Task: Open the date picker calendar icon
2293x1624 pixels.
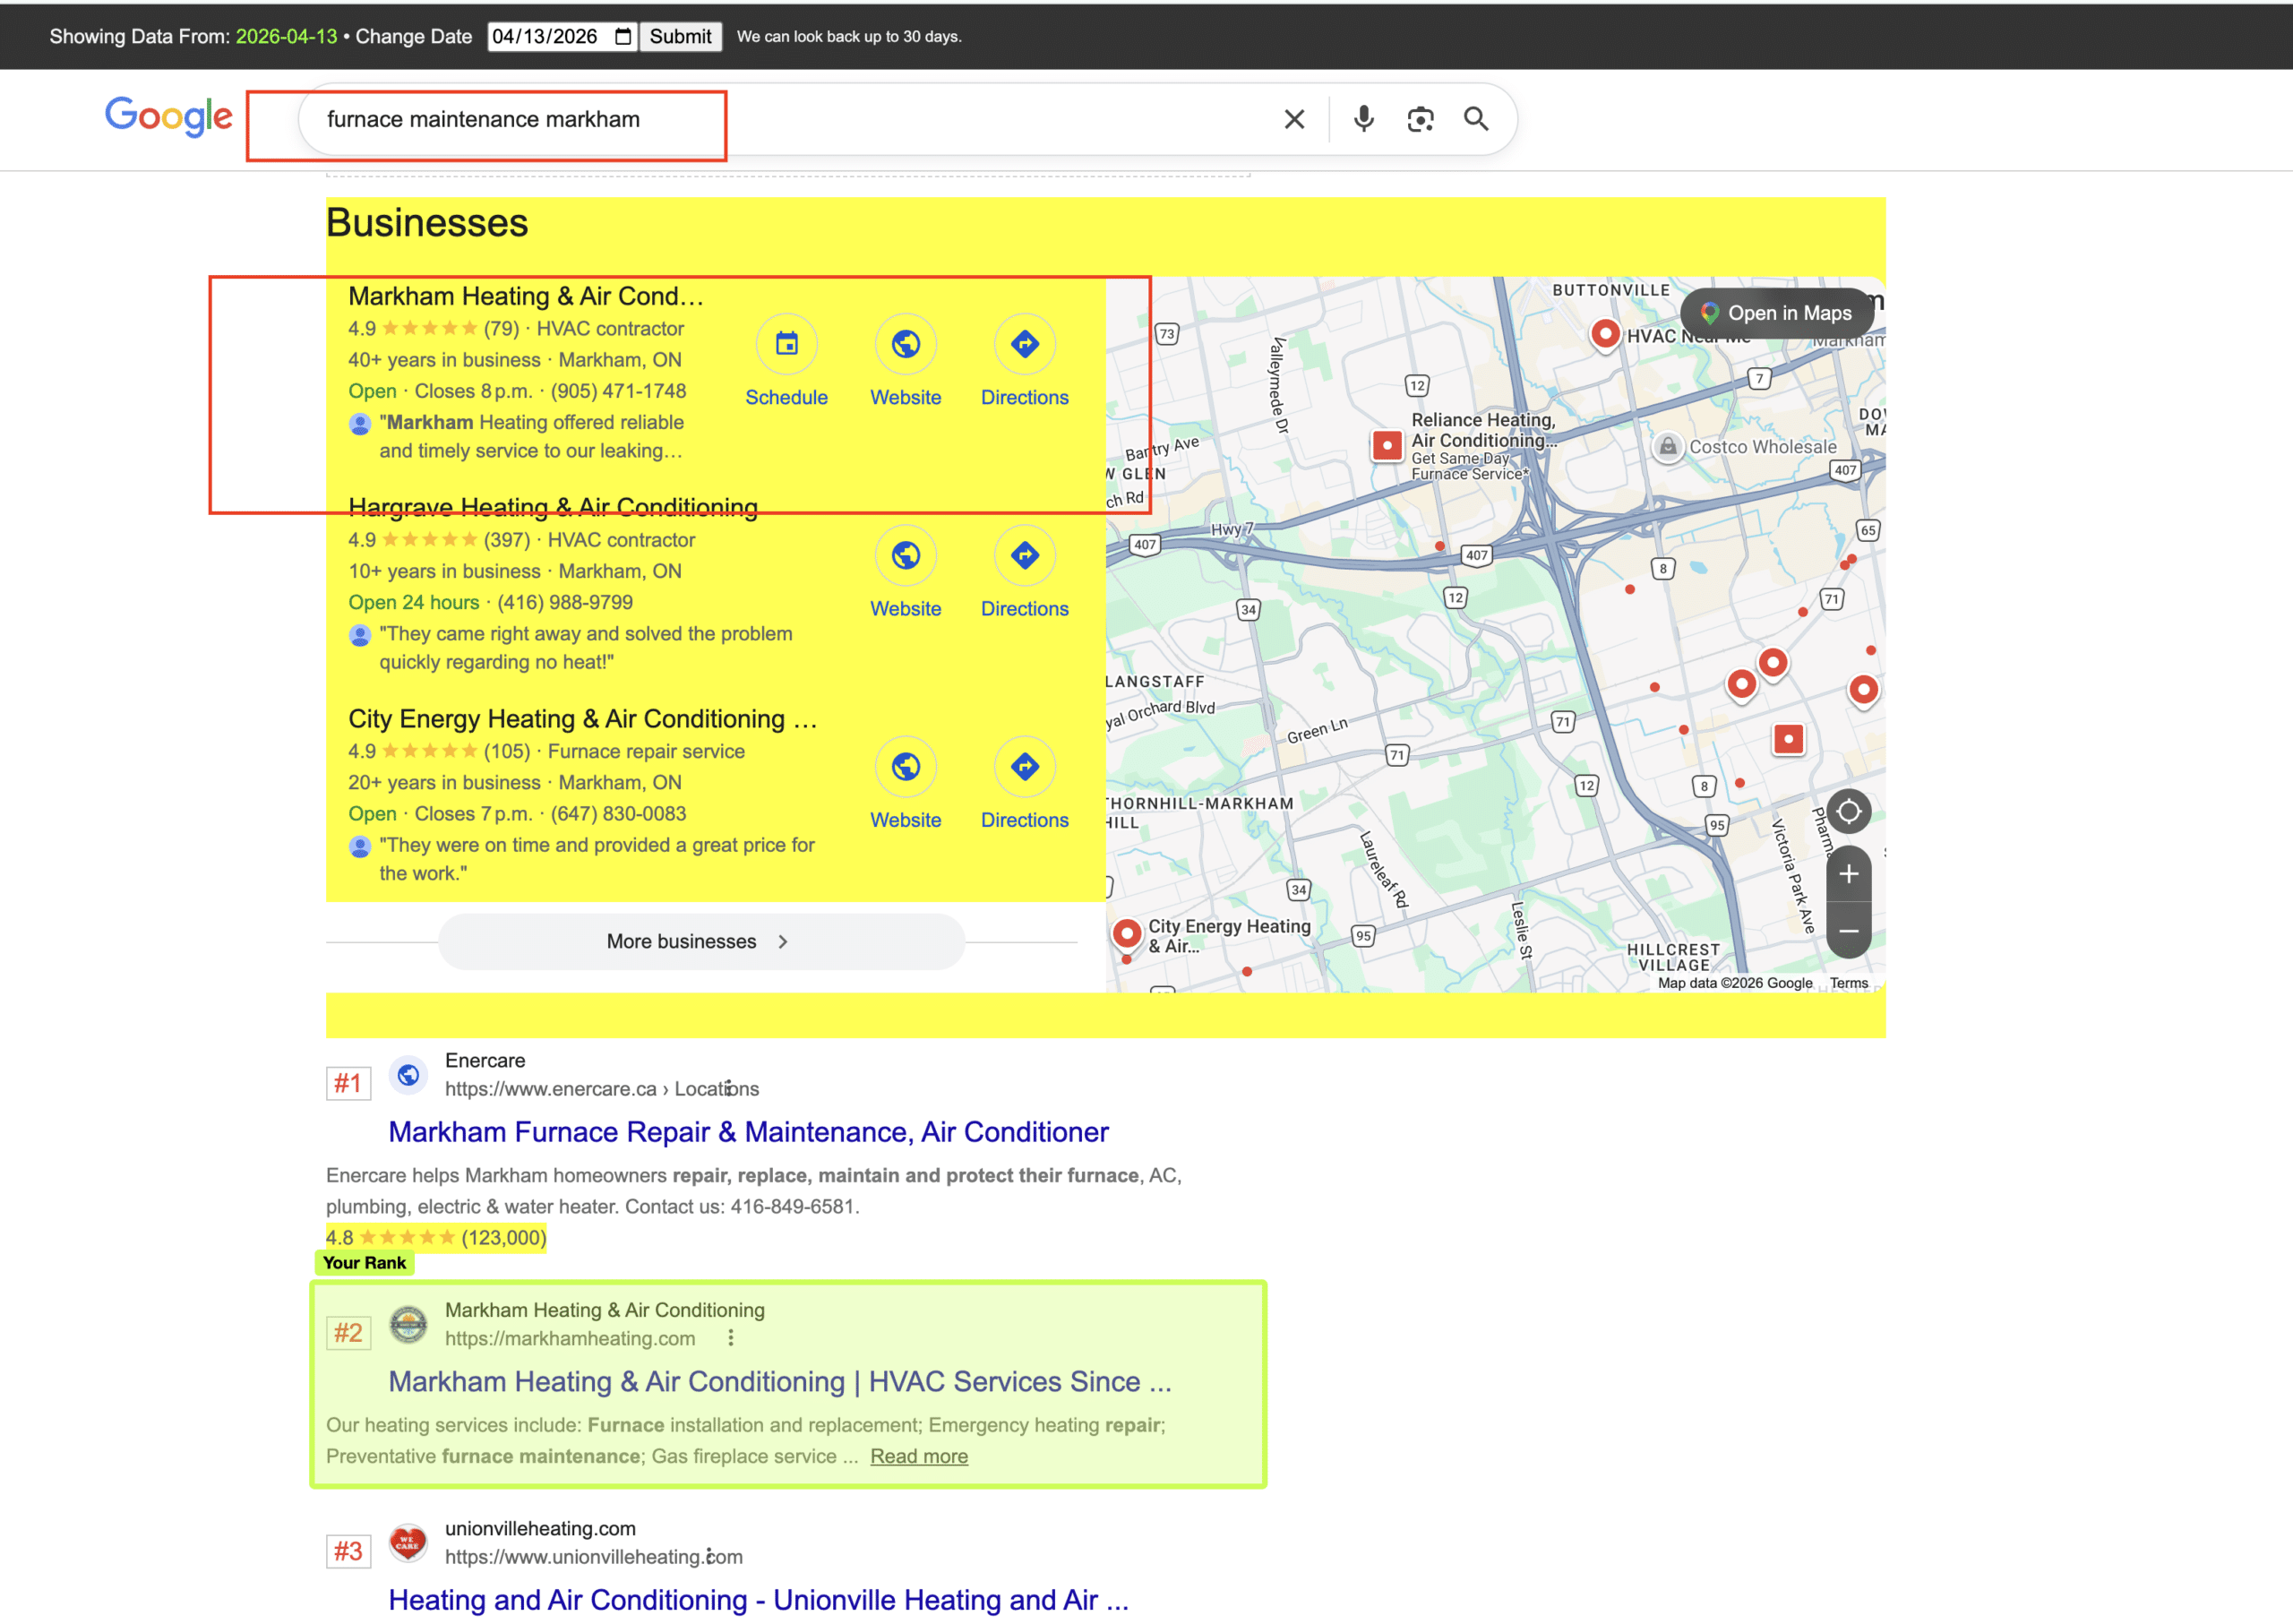Action: 623,37
